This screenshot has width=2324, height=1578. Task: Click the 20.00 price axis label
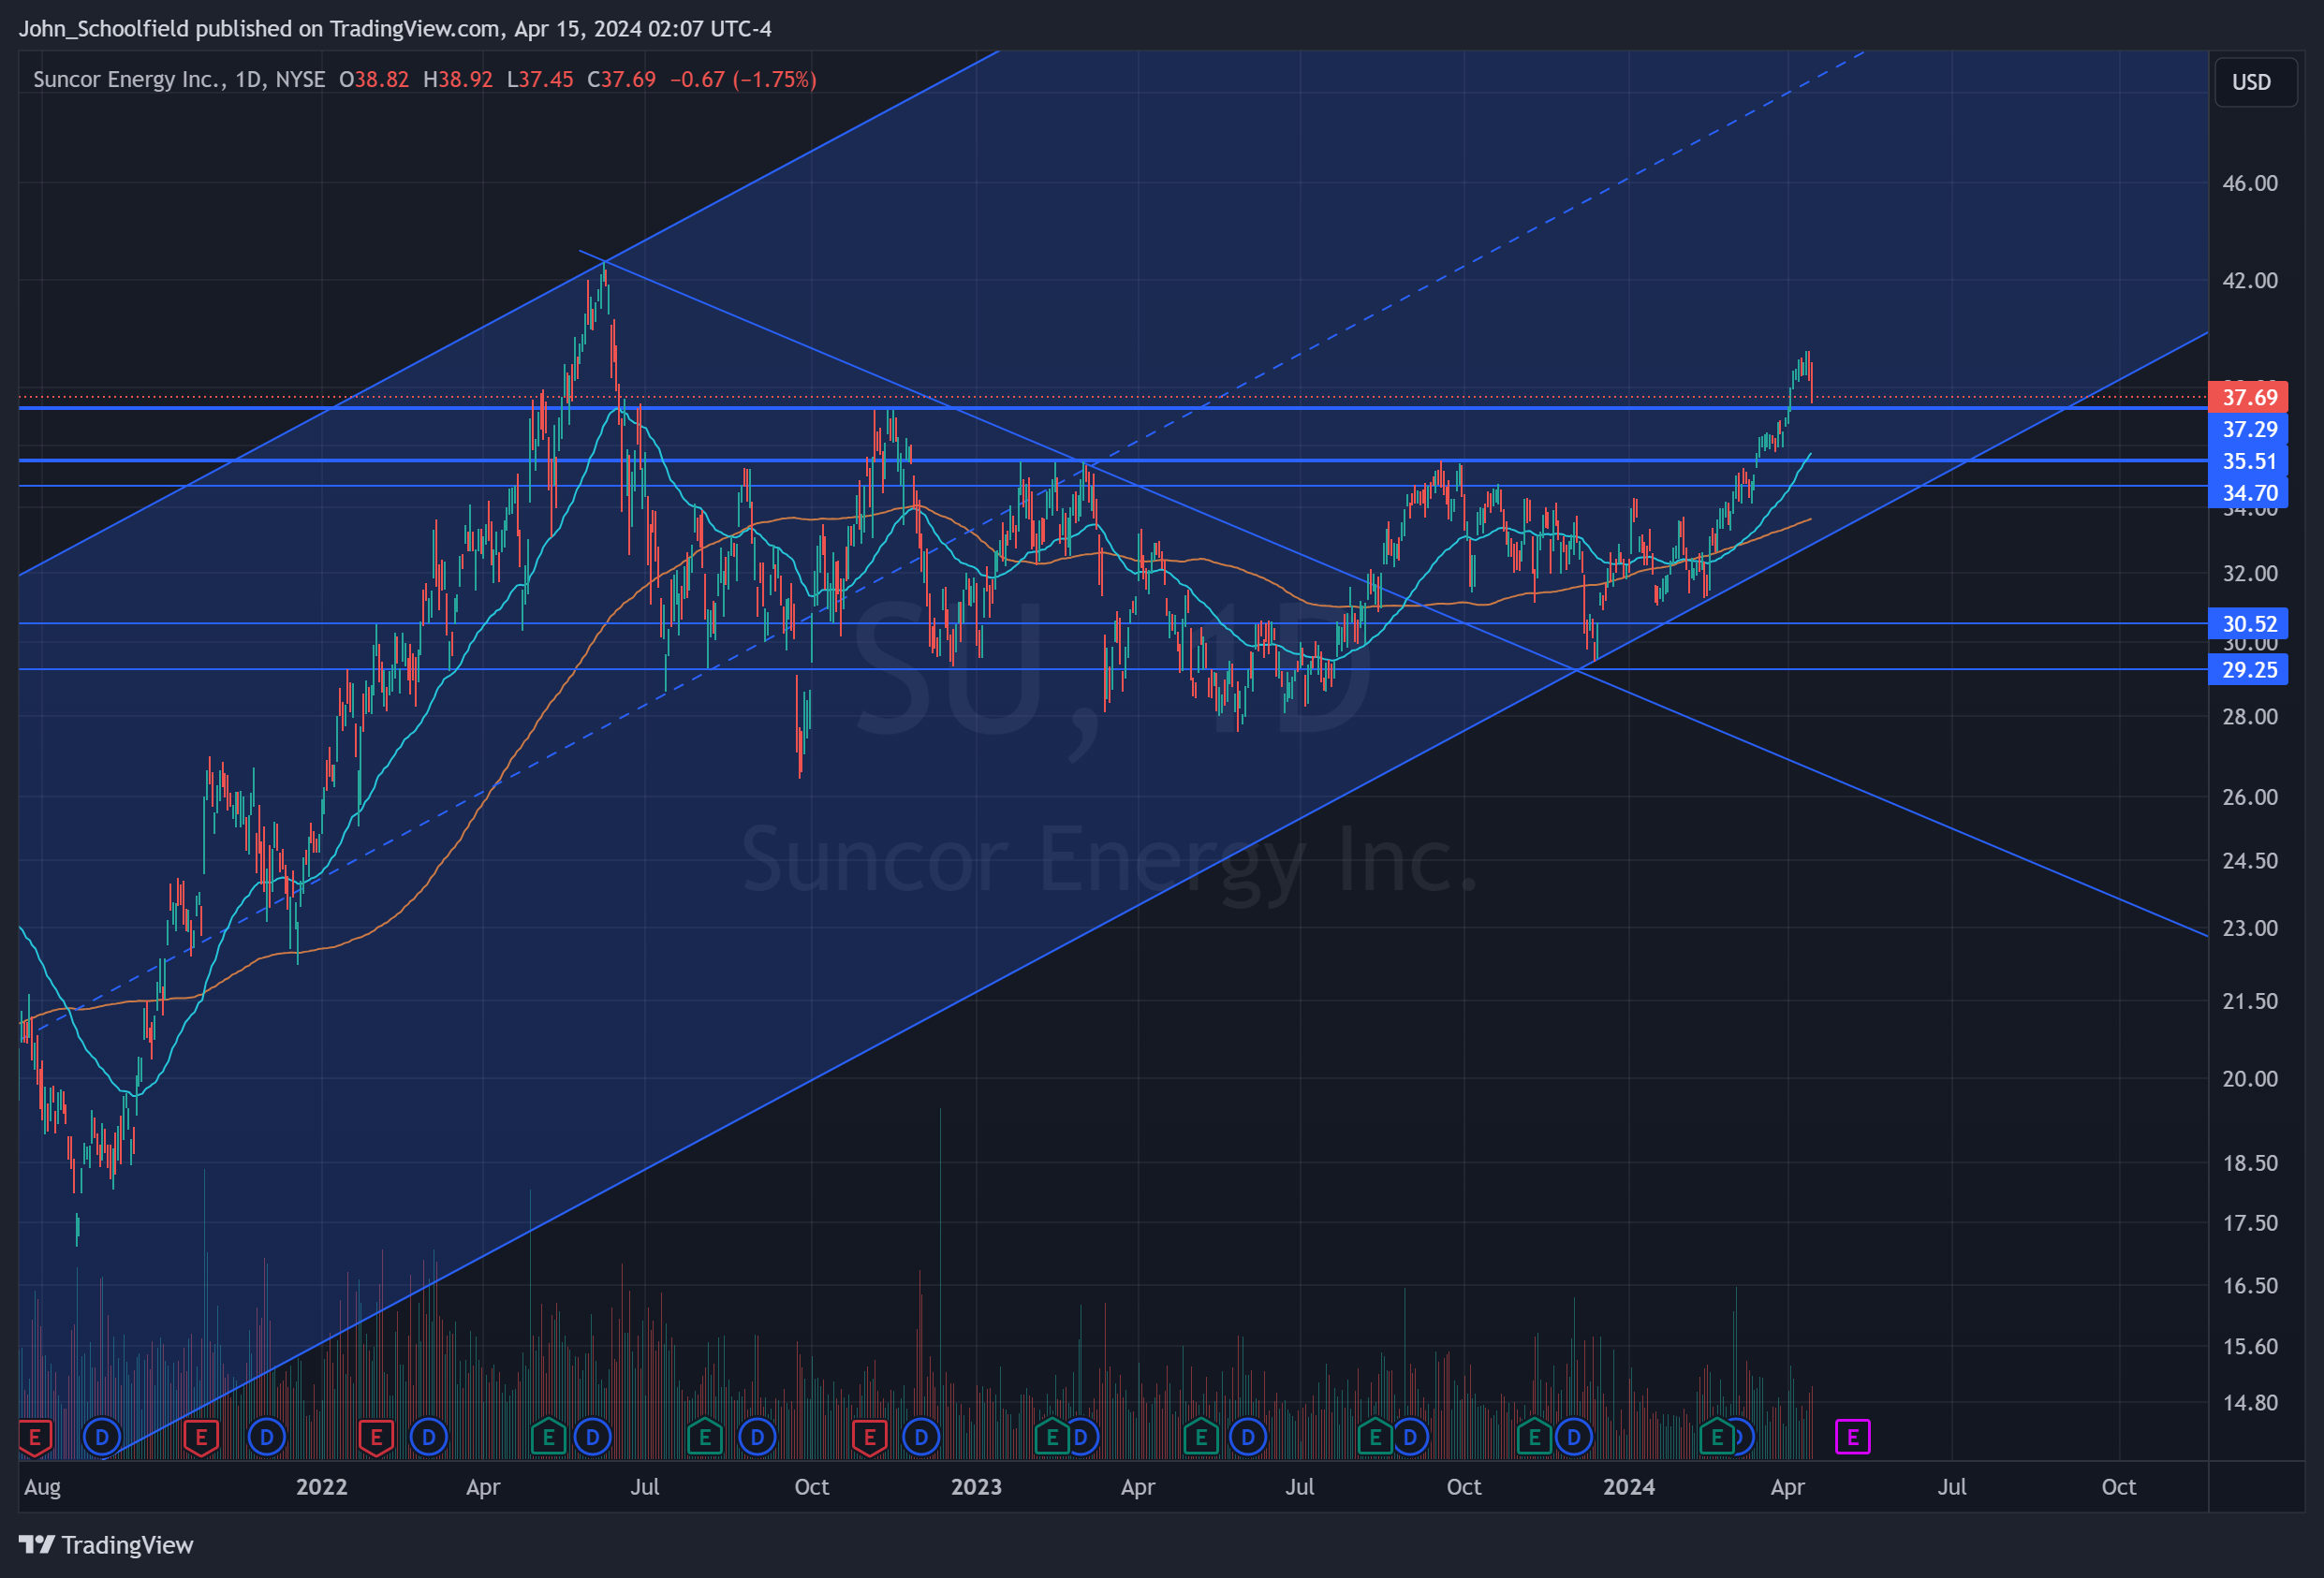click(x=2250, y=1078)
